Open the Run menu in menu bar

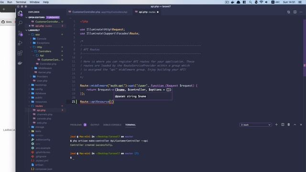pyautogui.click(x=10, y=2)
